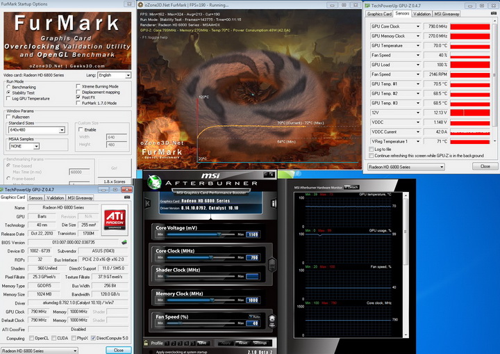
Task: Toggle the profile lock icon in Afterburner
Action: 146,343
